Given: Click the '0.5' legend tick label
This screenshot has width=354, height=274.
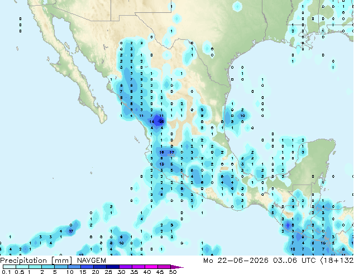Looking at the screenshot, I should tap(20, 272).
